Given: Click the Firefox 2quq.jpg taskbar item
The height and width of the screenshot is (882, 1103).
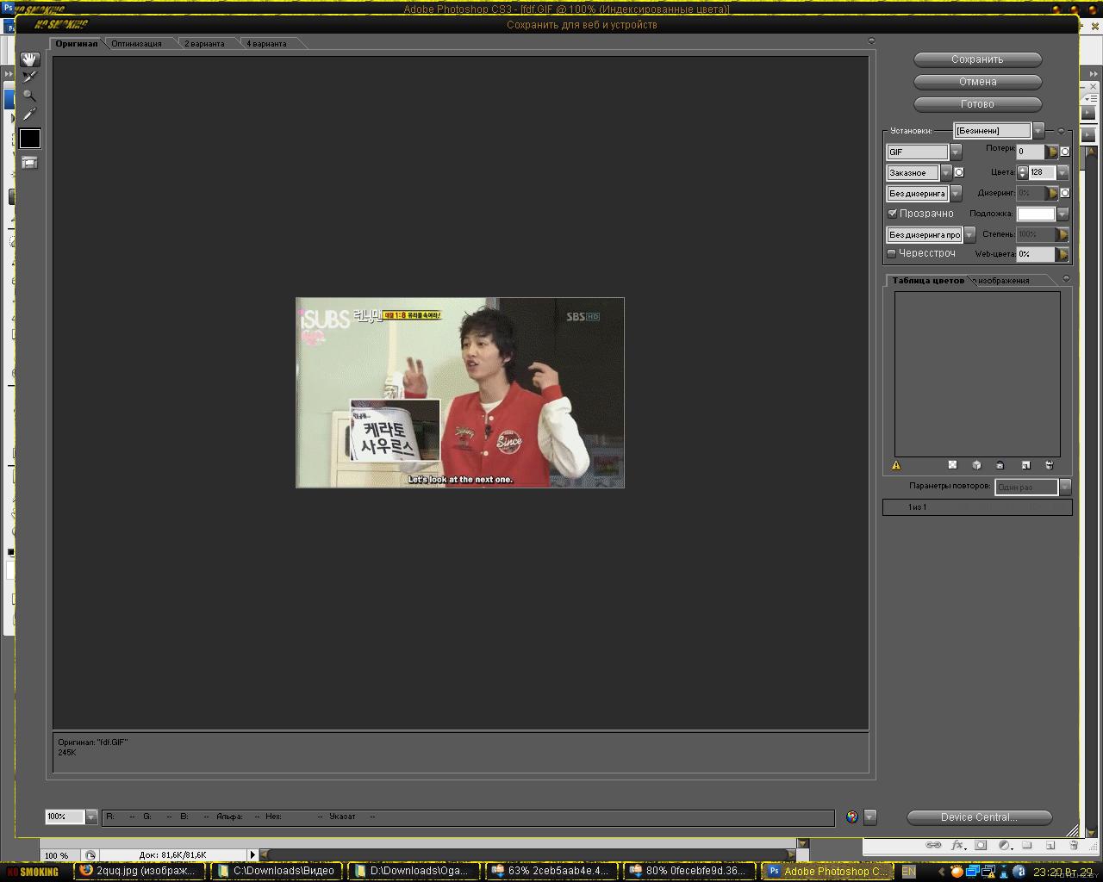Looking at the screenshot, I should [140, 871].
